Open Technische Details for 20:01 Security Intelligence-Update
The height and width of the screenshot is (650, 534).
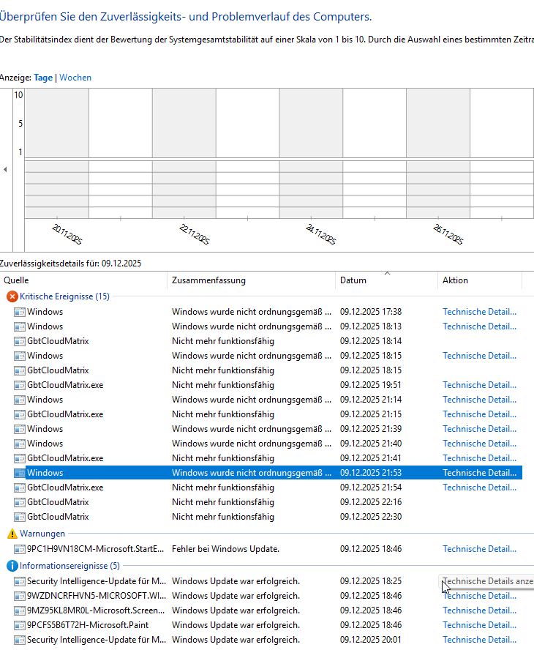pyautogui.click(x=479, y=640)
